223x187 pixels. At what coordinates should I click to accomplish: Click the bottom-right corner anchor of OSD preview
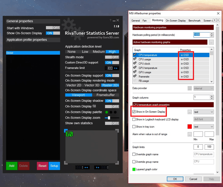point(117,163)
